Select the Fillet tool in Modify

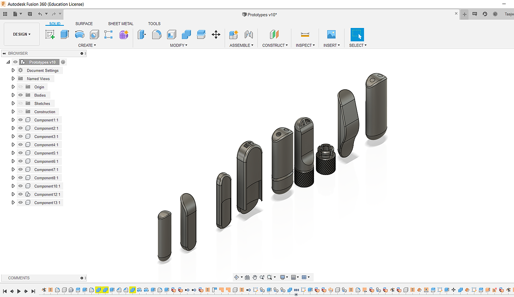pyautogui.click(x=157, y=35)
